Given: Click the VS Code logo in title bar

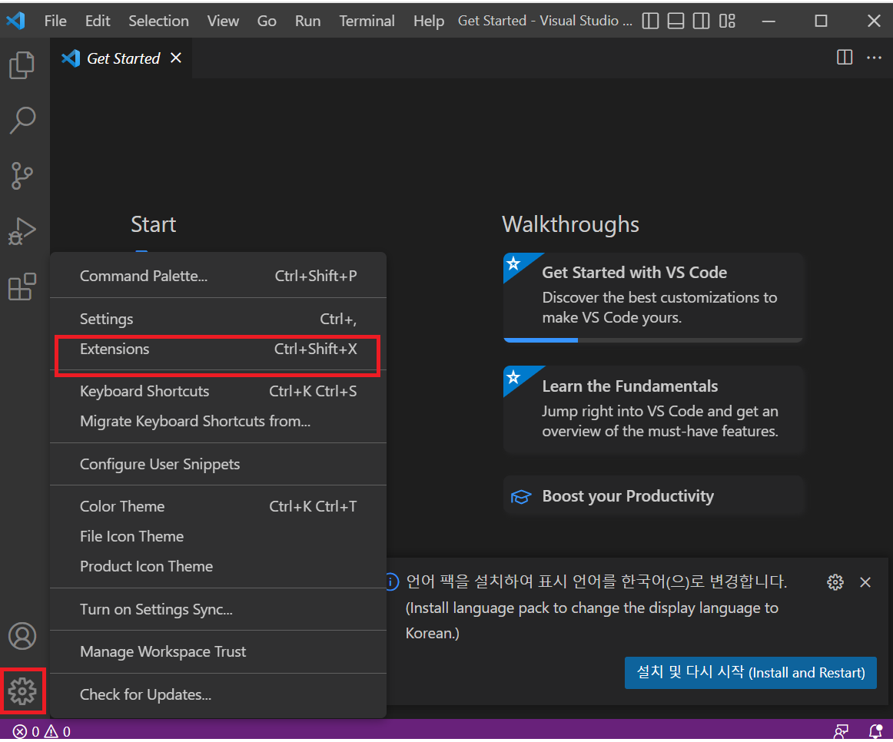Looking at the screenshot, I should pyautogui.click(x=15, y=21).
